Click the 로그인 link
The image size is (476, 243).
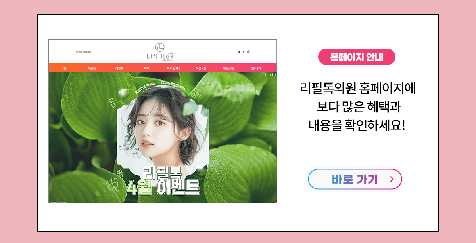79,52
